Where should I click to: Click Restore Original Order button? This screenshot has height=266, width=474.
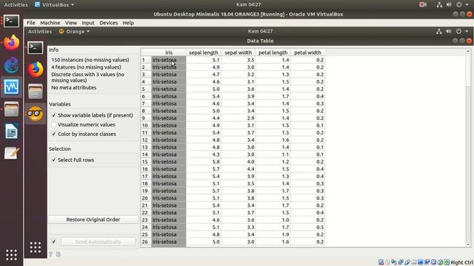tap(93, 219)
